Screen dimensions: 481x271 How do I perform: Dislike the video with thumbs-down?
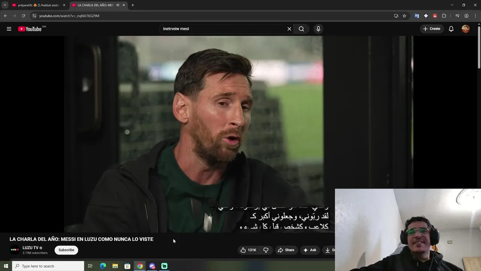266,250
